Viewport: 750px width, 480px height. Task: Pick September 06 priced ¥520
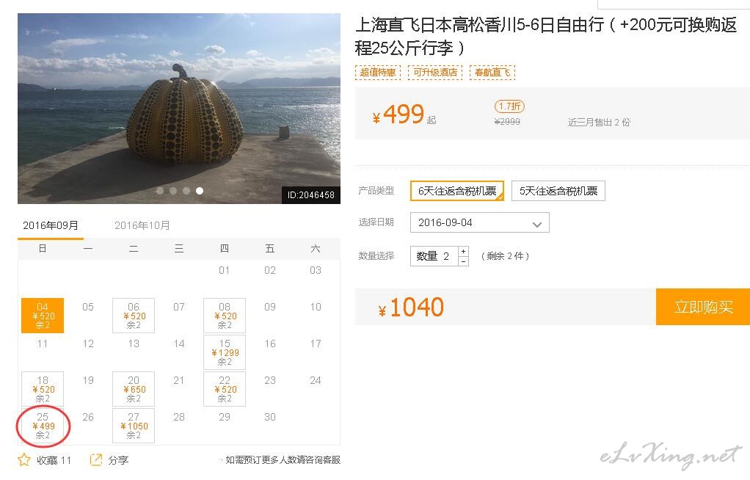[x=134, y=316]
